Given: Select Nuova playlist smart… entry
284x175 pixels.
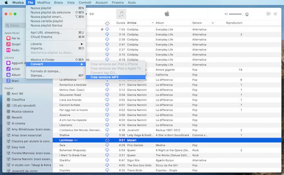Looking at the screenshot, I should tap(56, 17).
